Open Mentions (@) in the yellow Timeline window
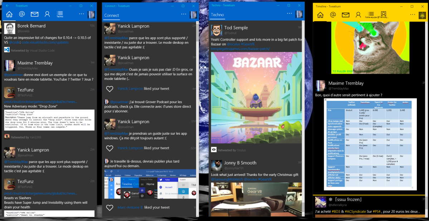 333,15
